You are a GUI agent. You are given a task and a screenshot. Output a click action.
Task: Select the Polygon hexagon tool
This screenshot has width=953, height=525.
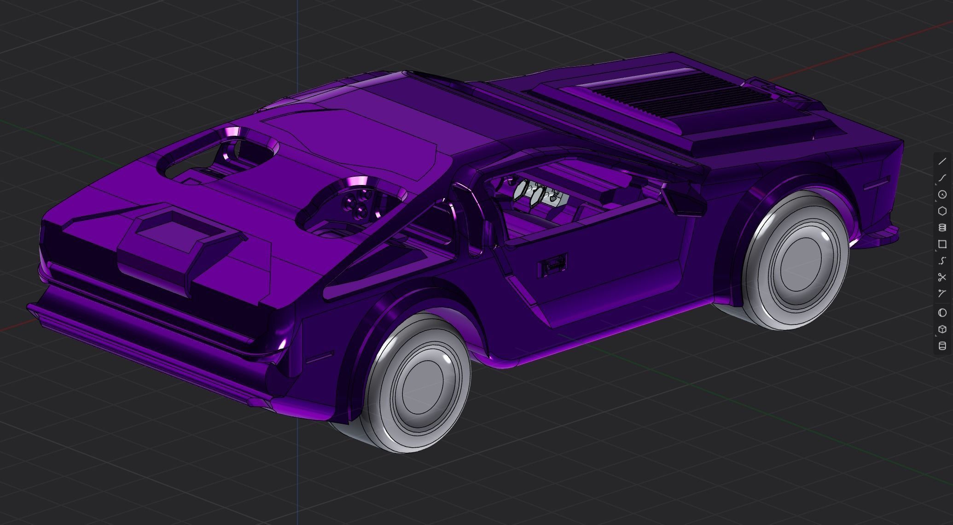(x=942, y=211)
